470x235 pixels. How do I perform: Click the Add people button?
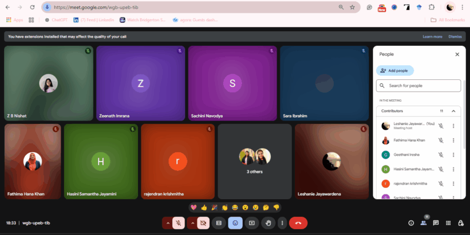coord(395,70)
